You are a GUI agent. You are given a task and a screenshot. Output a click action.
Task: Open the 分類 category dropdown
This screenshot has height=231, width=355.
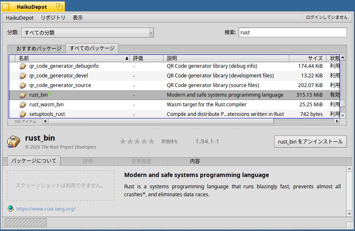(x=88, y=33)
